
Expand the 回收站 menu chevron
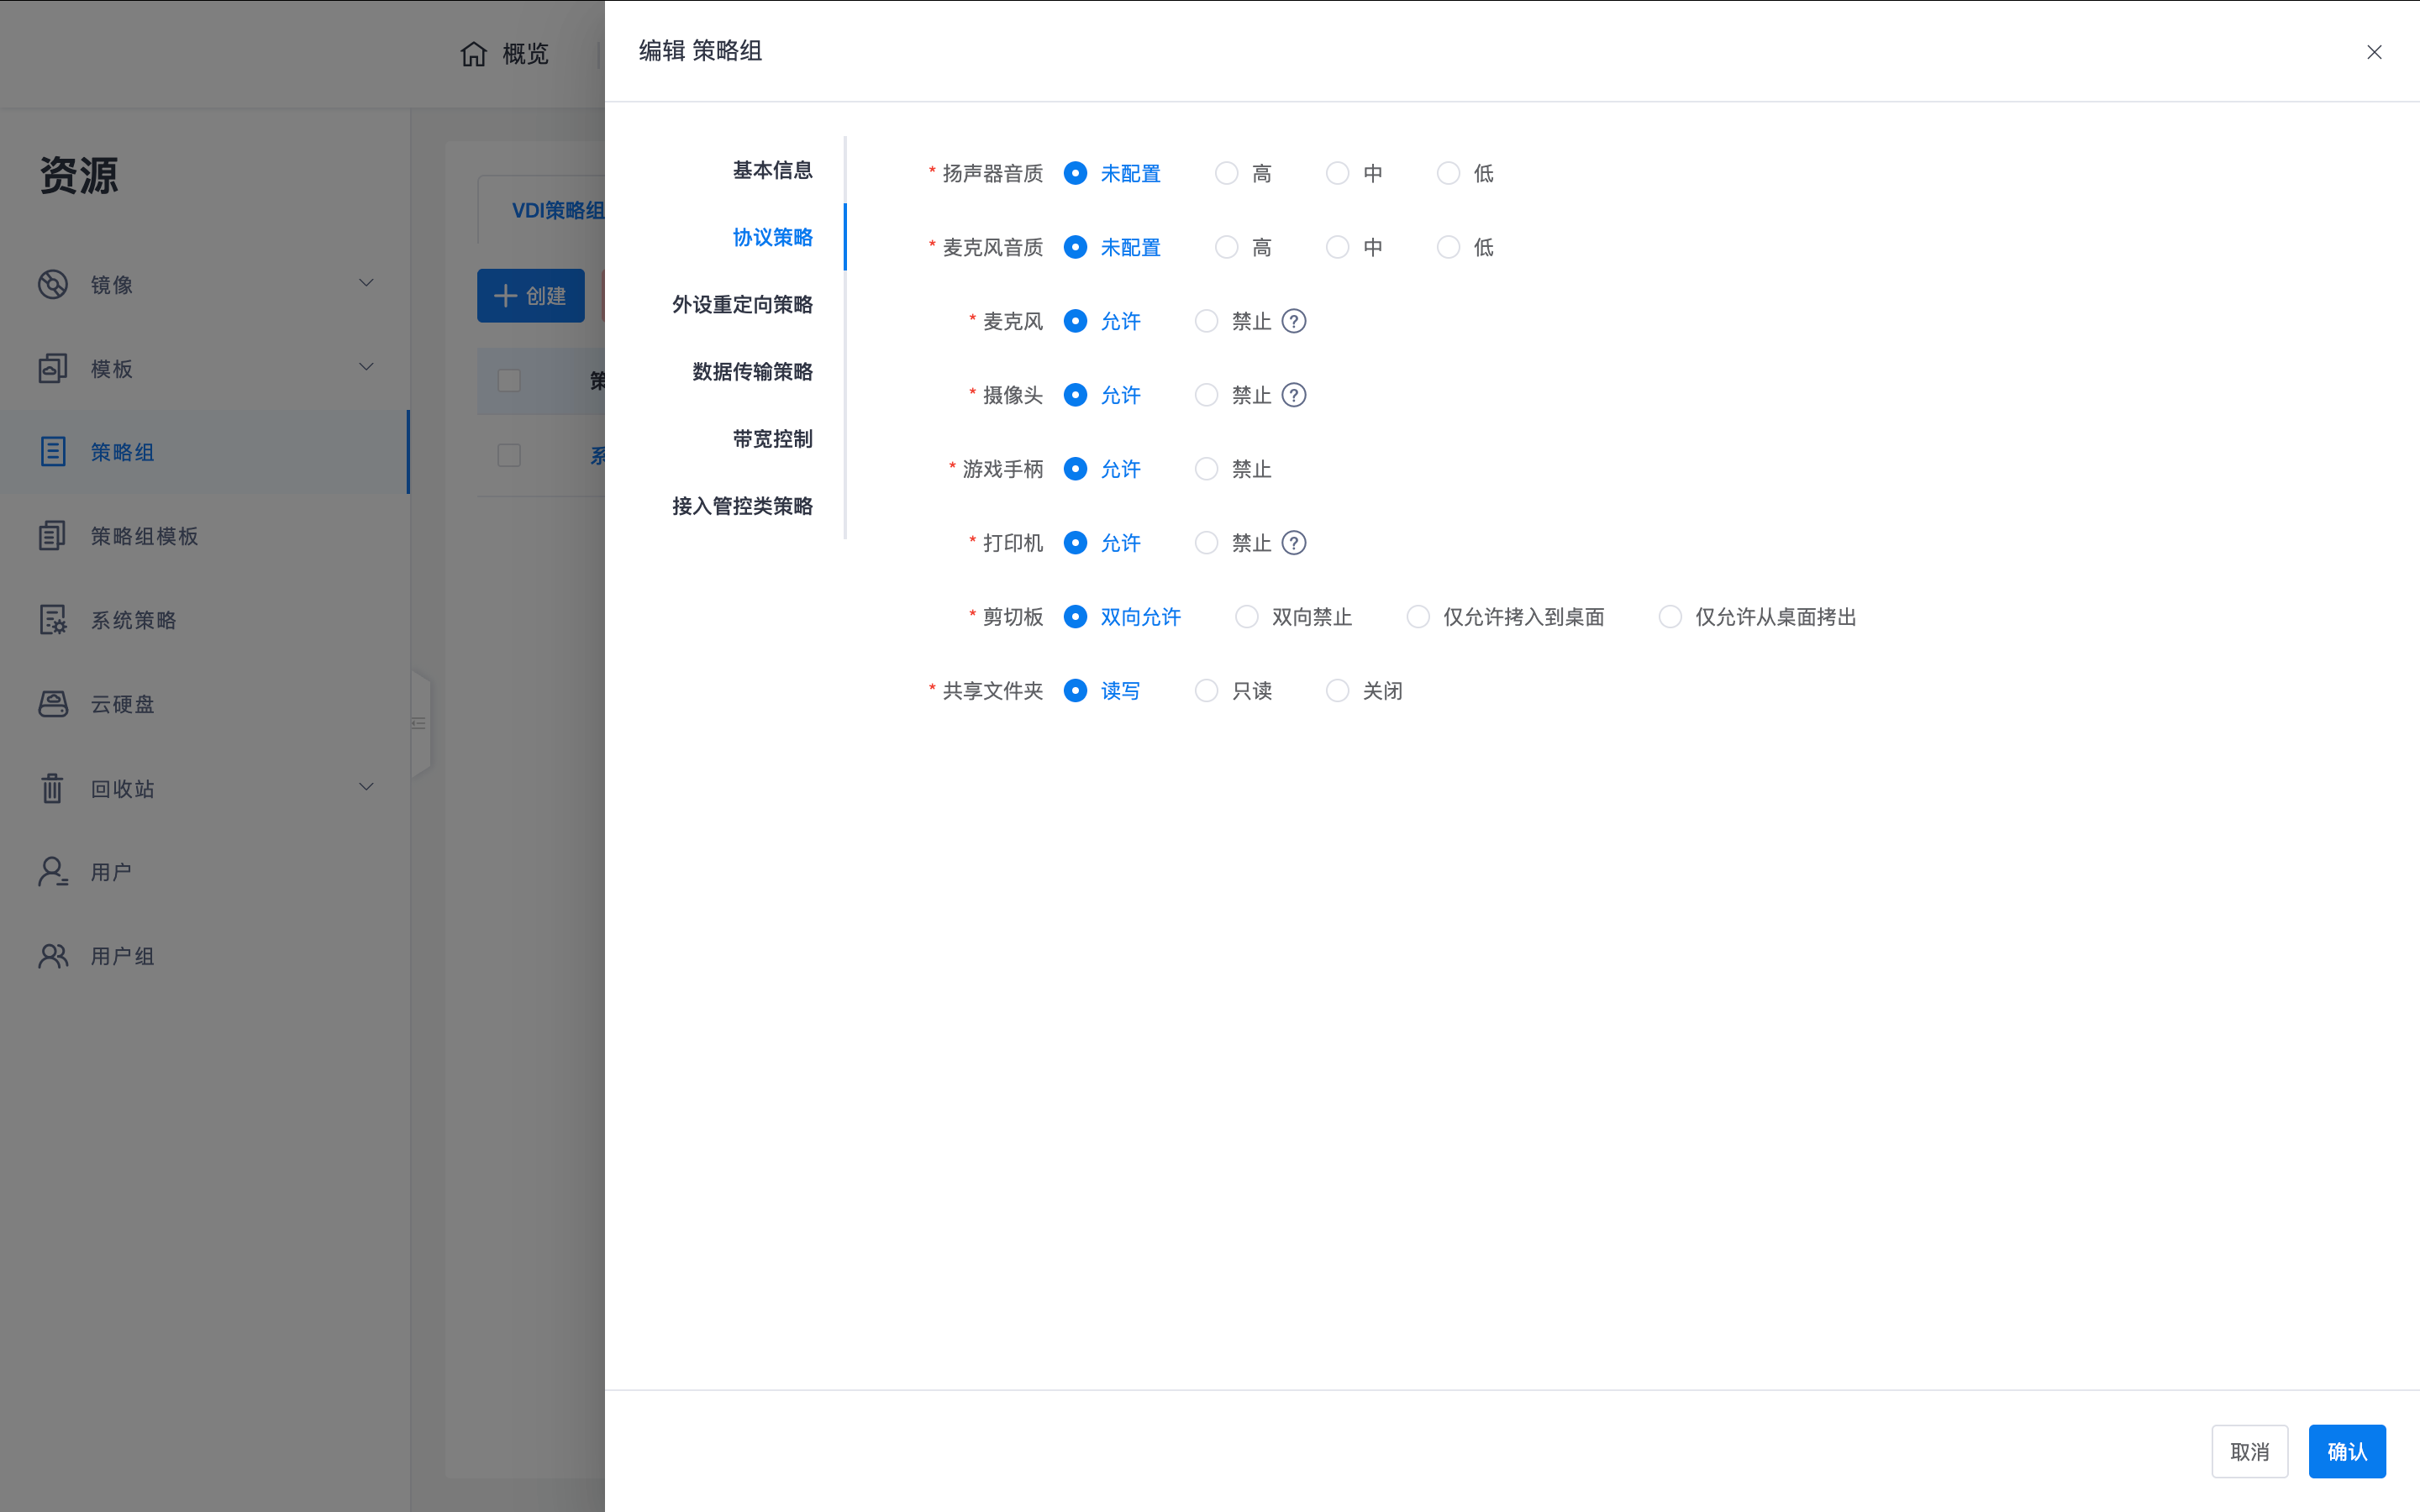(x=366, y=787)
